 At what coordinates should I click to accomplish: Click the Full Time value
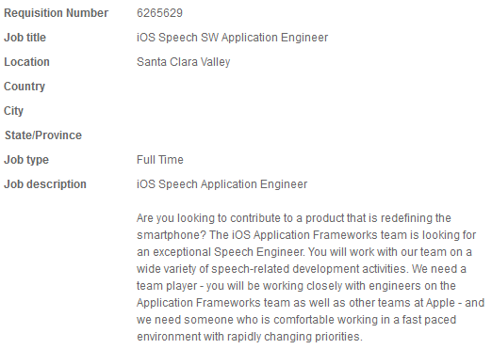(x=160, y=160)
